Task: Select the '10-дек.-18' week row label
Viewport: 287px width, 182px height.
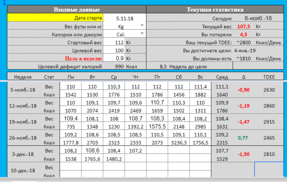Action: click(22, 170)
